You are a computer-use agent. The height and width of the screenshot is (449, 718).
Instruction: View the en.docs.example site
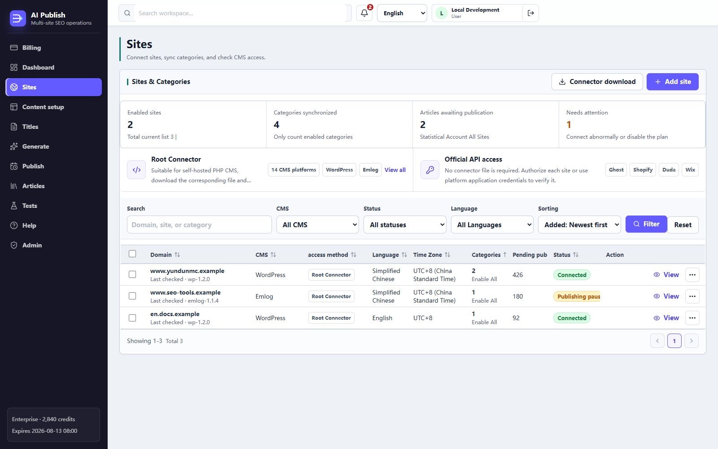[666, 318]
